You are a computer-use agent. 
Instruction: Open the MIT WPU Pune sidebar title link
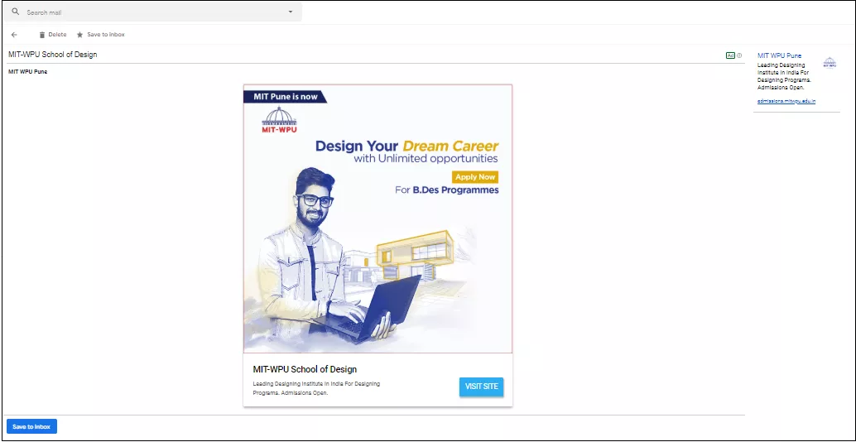pyautogui.click(x=779, y=55)
